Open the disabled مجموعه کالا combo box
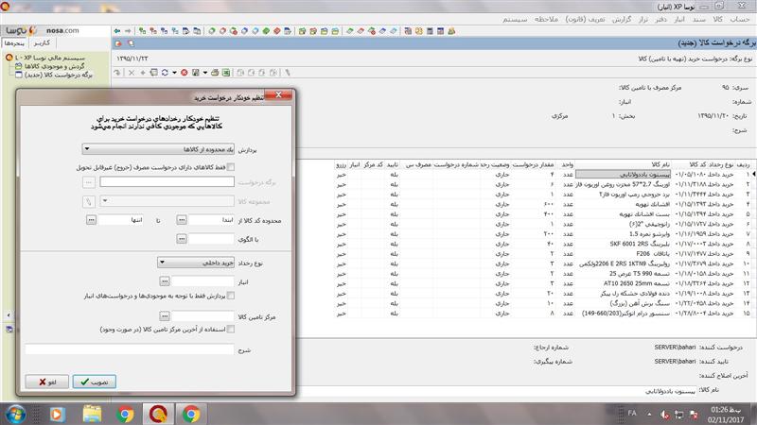This screenshot has height=425, width=757. click(x=166, y=200)
